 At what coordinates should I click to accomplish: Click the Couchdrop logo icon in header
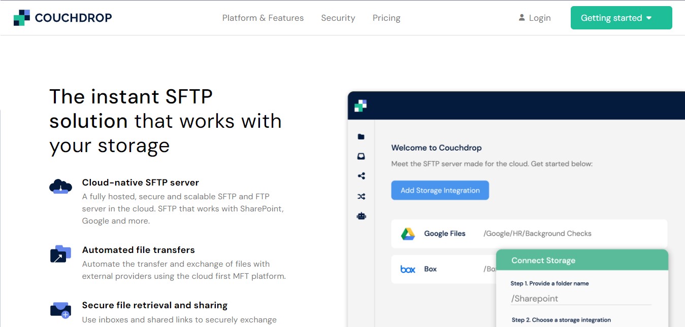coord(22,18)
